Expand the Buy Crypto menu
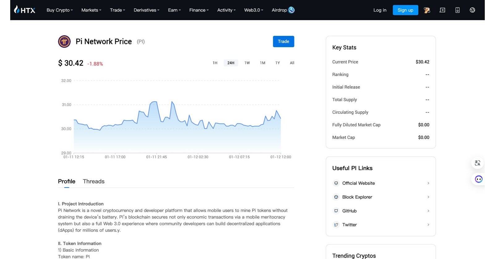This screenshot has height=259, width=495. pyautogui.click(x=60, y=10)
